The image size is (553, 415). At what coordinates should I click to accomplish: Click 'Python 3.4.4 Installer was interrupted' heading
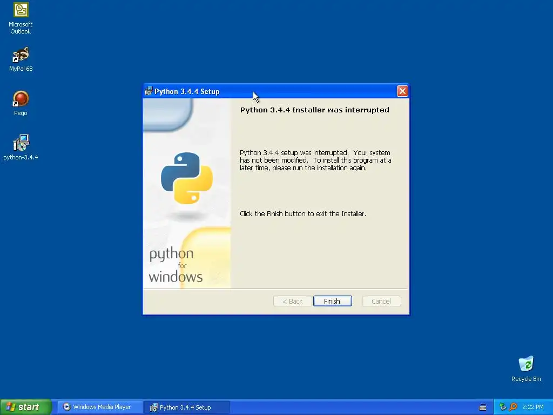tap(315, 110)
